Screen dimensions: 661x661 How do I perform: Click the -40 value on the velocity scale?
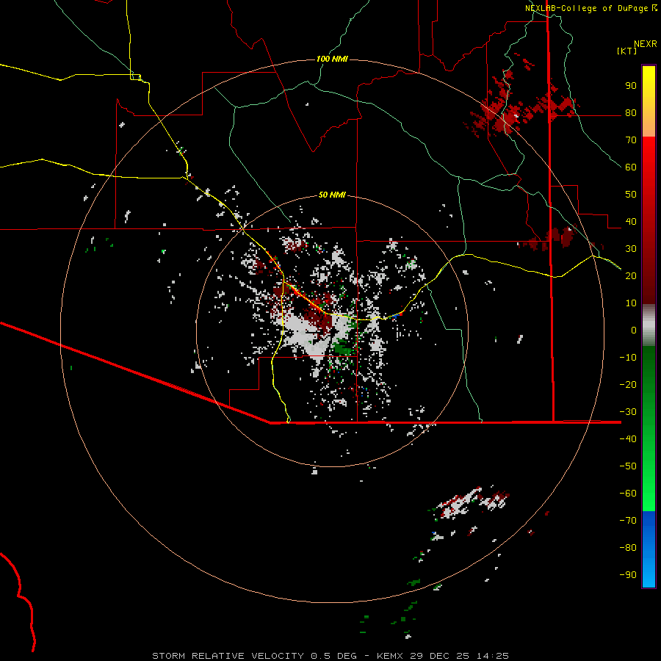pyautogui.click(x=628, y=439)
